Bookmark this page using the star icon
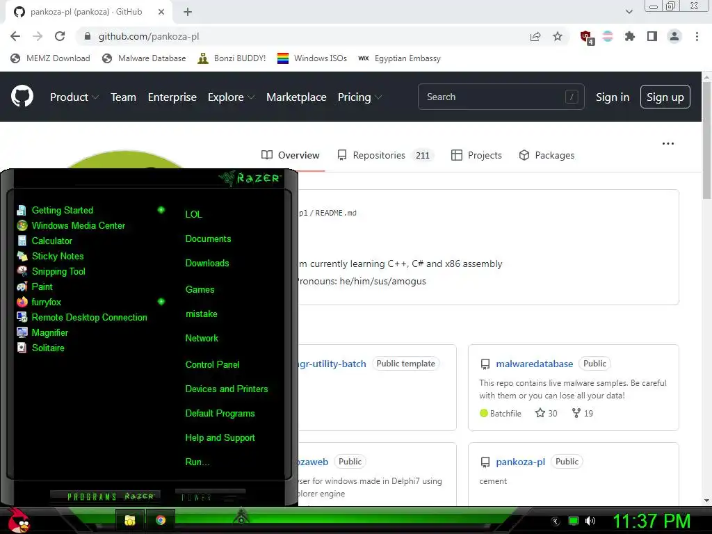Viewport: 712px width, 534px height. click(558, 36)
